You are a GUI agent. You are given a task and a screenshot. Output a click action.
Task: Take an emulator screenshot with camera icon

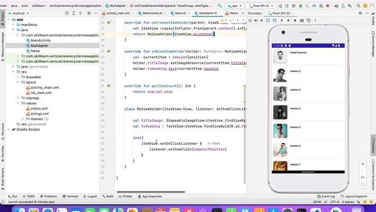[x=302, y=21]
